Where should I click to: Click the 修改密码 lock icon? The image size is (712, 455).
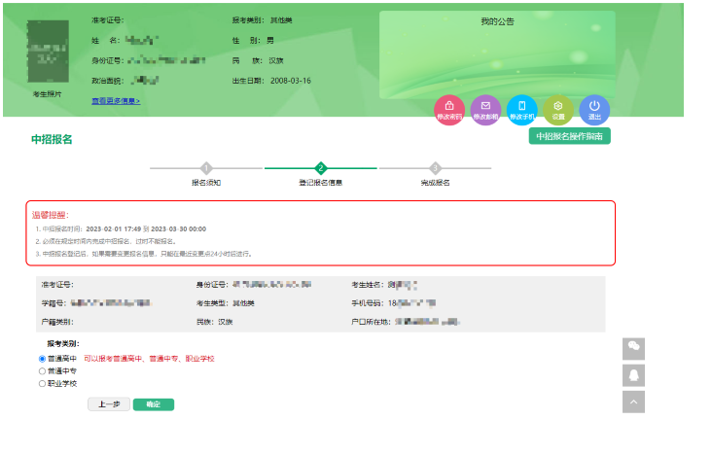click(448, 109)
